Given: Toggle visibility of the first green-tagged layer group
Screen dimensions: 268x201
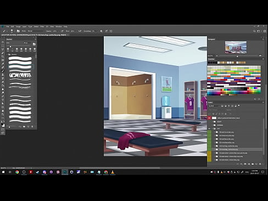Looking at the screenshot, I should coord(209,132).
